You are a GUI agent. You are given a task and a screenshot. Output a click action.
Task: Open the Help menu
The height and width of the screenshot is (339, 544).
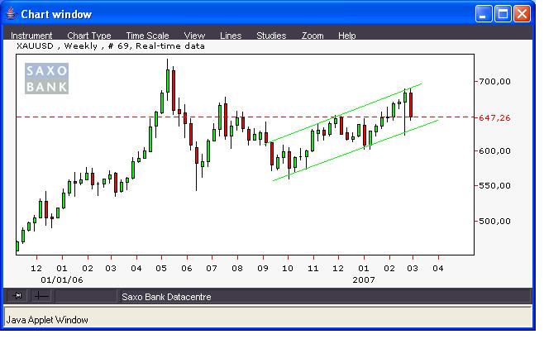click(x=346, y=36)
